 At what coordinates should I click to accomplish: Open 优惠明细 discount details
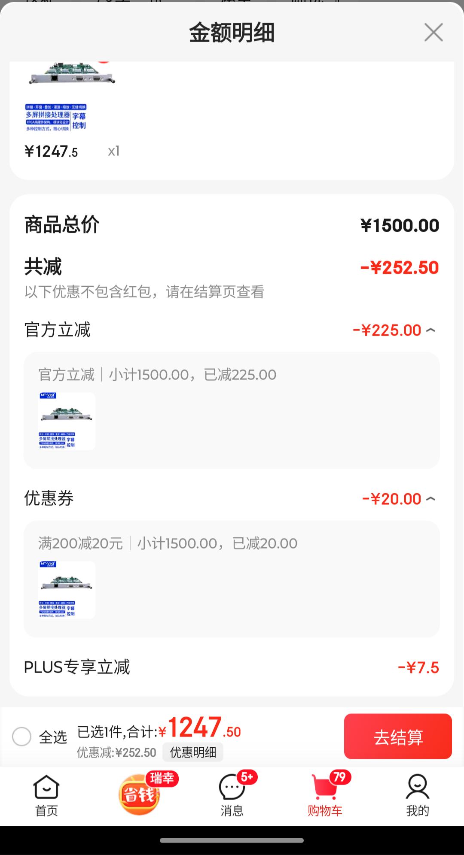193,752
